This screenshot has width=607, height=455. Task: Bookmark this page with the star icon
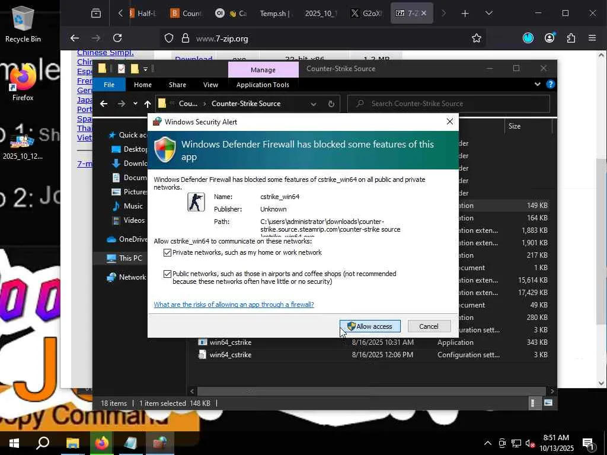pos(476,39)
